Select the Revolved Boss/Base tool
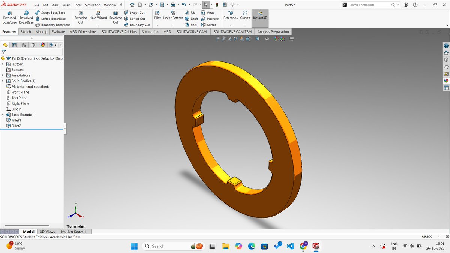The image size is (450, 253). pyautogui.click(x=26, y=17)
